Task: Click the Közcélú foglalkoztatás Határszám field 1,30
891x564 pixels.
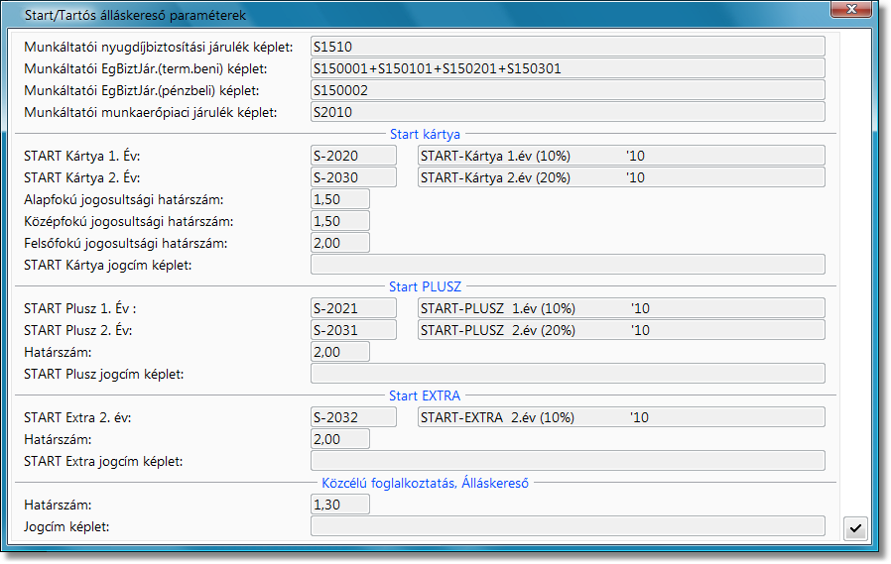Action: click(340, 505)
